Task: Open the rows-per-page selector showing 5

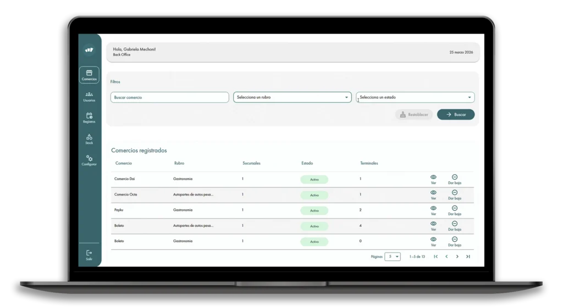Action: pos(393,256)
